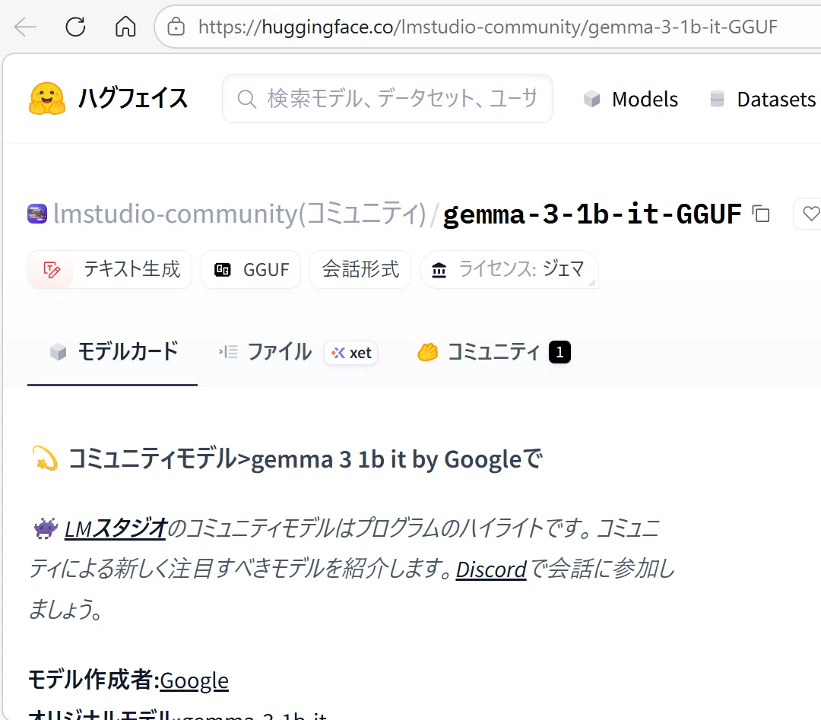Select the huggingface.co URL address field

487,27
